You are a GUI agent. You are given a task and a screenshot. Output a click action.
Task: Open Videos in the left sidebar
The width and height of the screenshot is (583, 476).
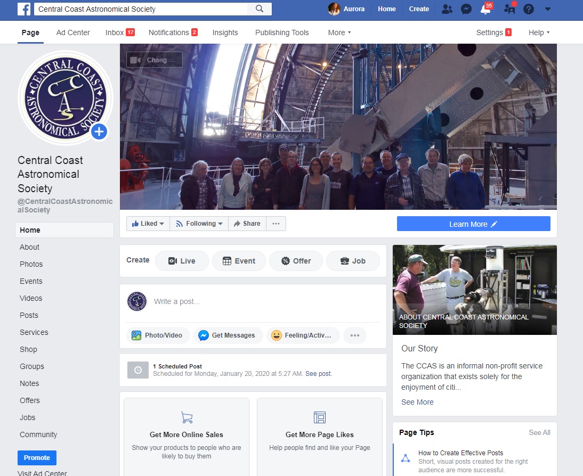pos(31,298)
